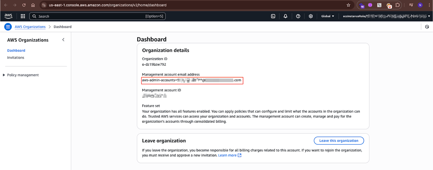Open console settings gear icon
The width and height of the screenshot is (433, 170).
point(311,16)
